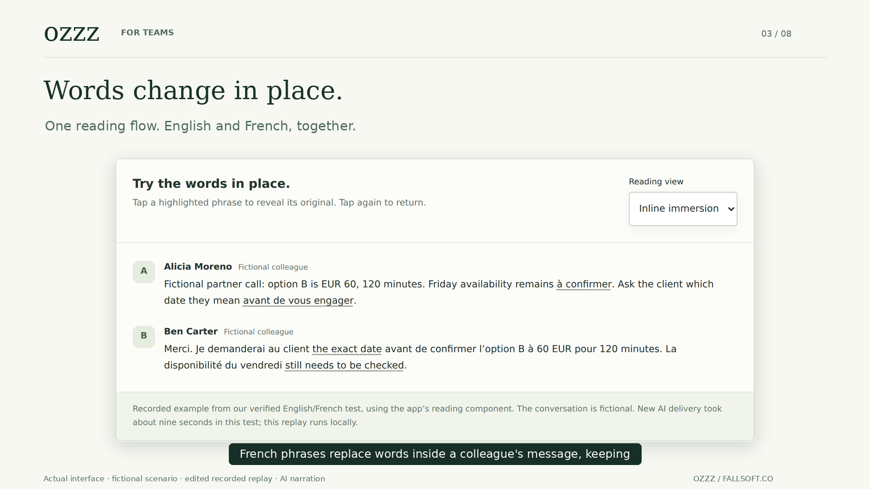Tap the highlighted phrase "à confirmer"
870x489 pixels.
pos(584,284)
